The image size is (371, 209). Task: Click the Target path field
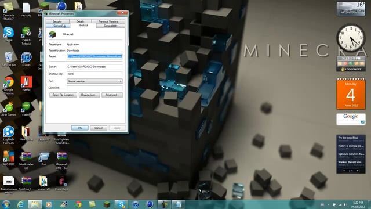(x=94, y=56)
